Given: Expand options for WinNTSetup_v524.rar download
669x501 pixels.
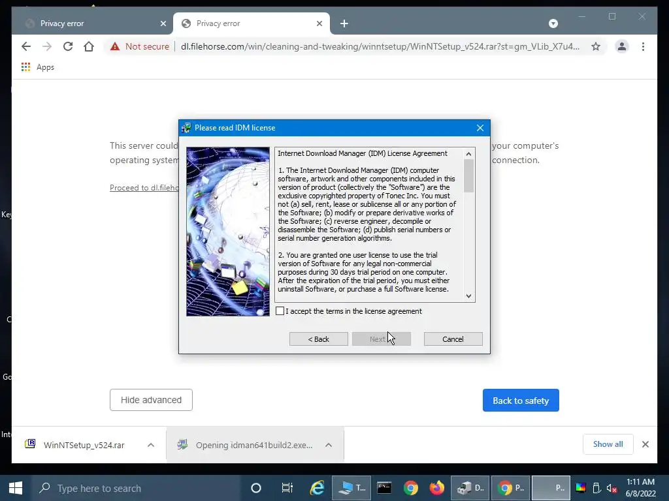Looking at the screenshot, I should coord(151,445).
